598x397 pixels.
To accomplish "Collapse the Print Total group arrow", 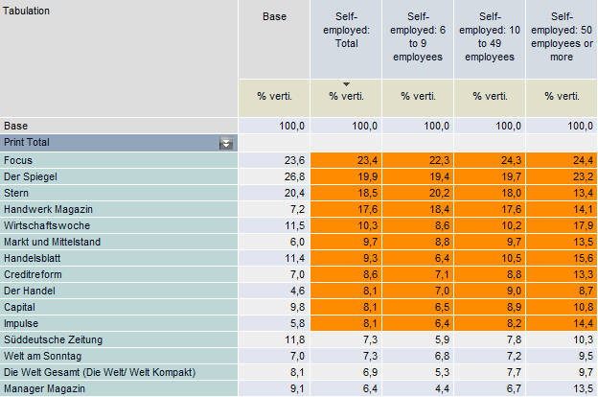I will [226, 143].
